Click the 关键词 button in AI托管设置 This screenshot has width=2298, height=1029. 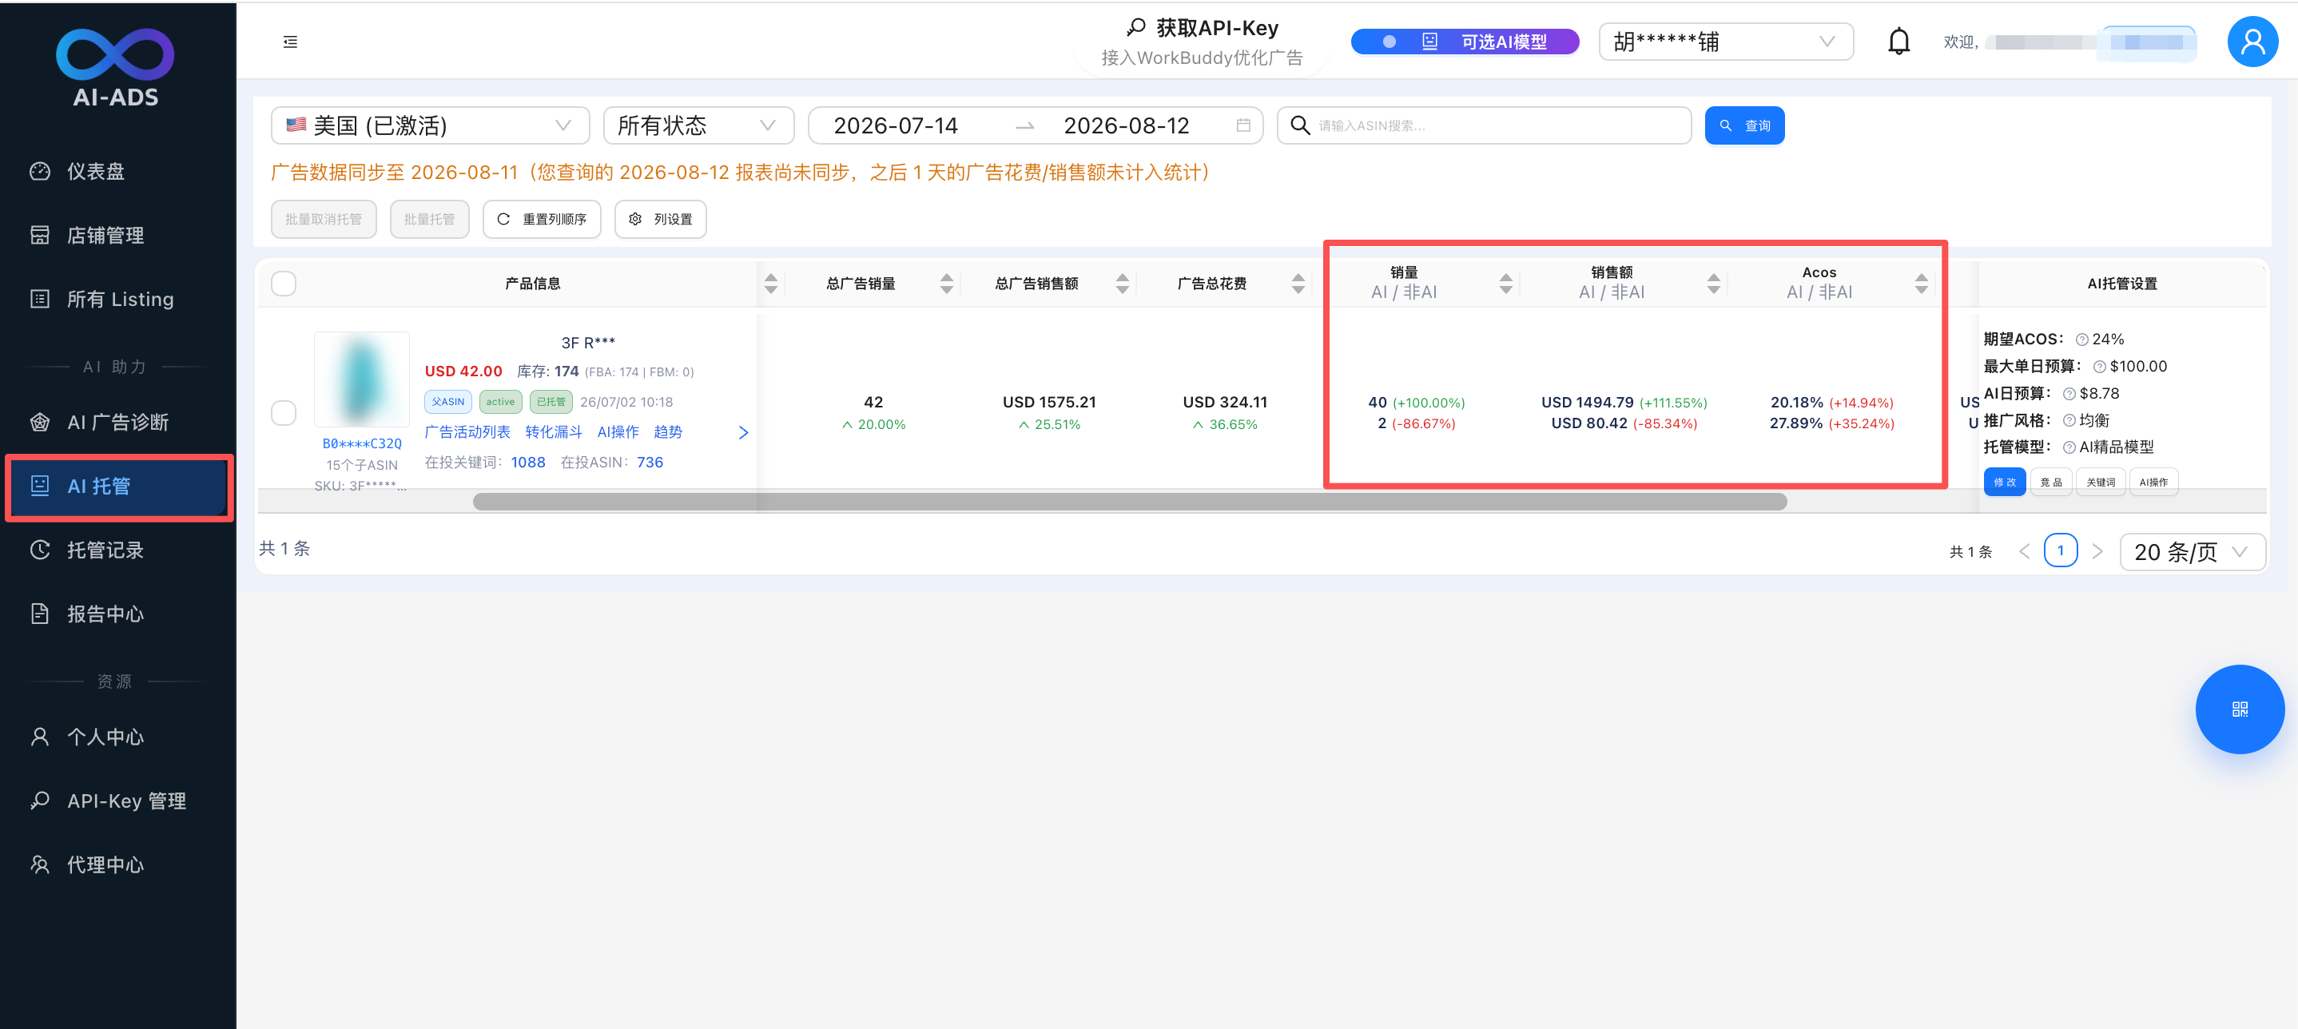[2100, 483]
